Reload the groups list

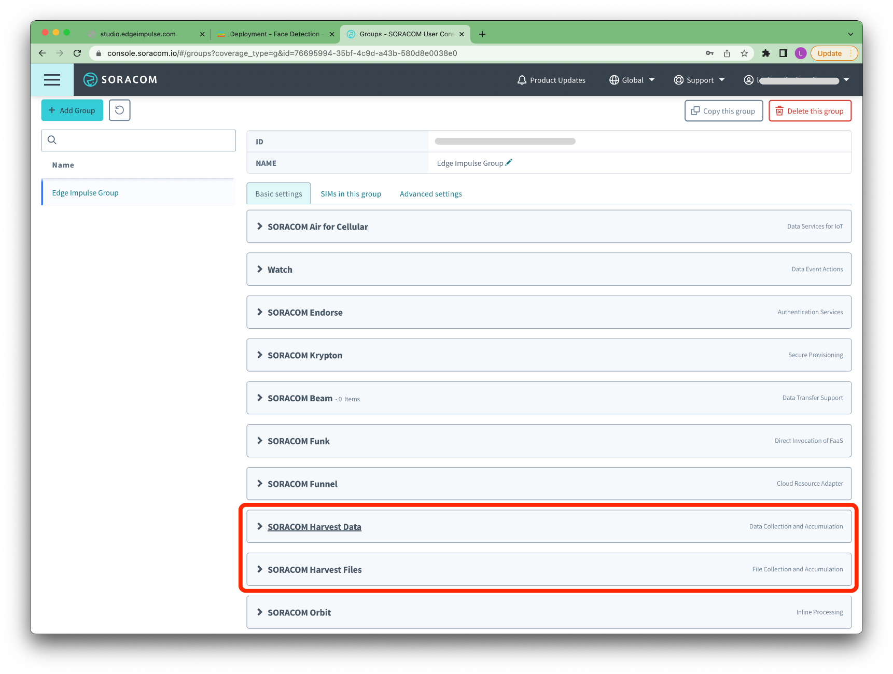pyautogui.click(x=119, y=110)
